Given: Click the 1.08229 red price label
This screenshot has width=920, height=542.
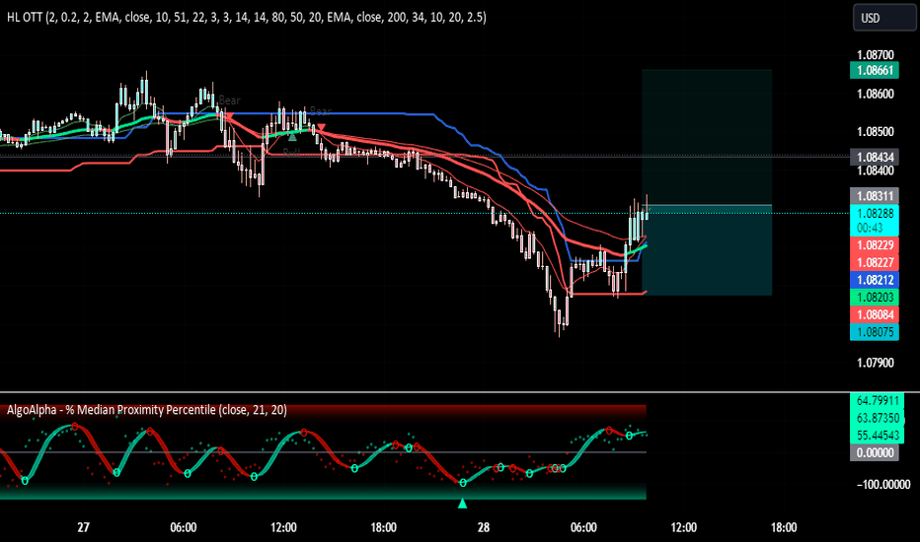Looking at the screenshot, I should tap(875, 245).
